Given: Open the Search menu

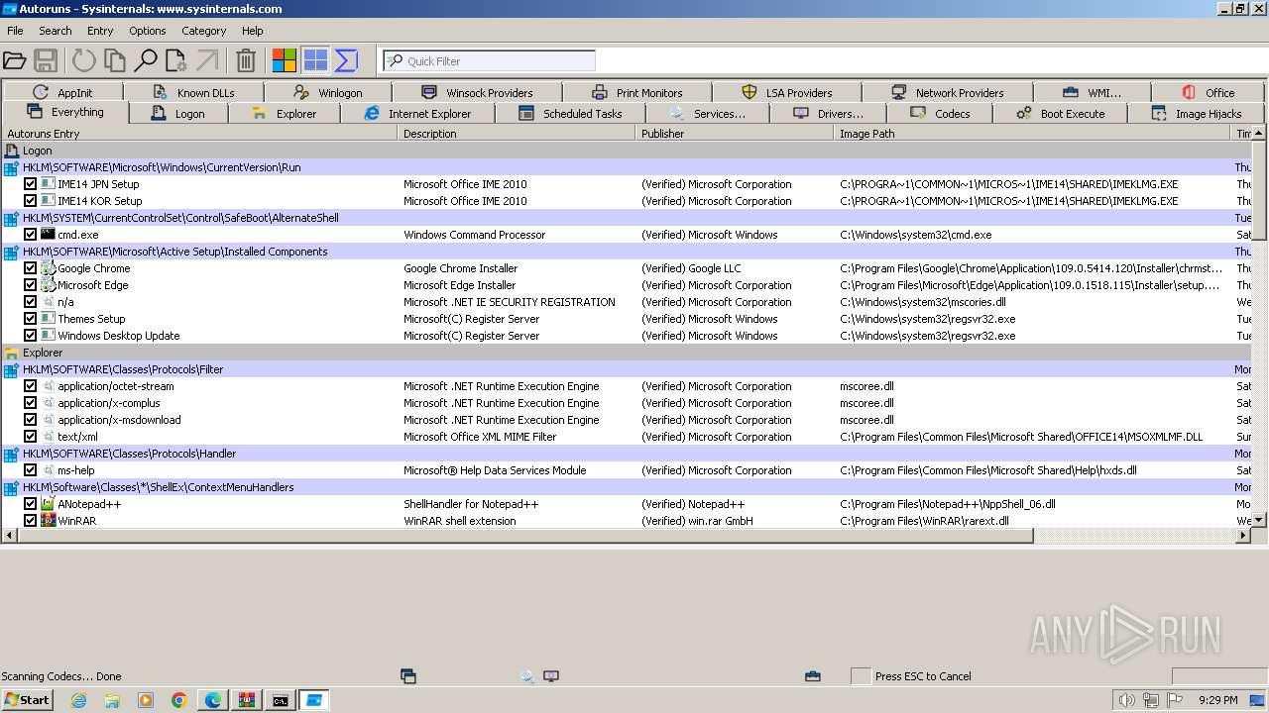Looking at the screenshot, I should 56,31.
